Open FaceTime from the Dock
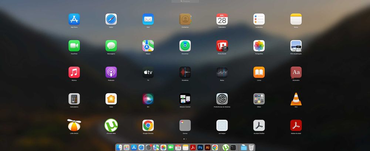This screenshot has width=370, height=151. click(x=171, y=147)
